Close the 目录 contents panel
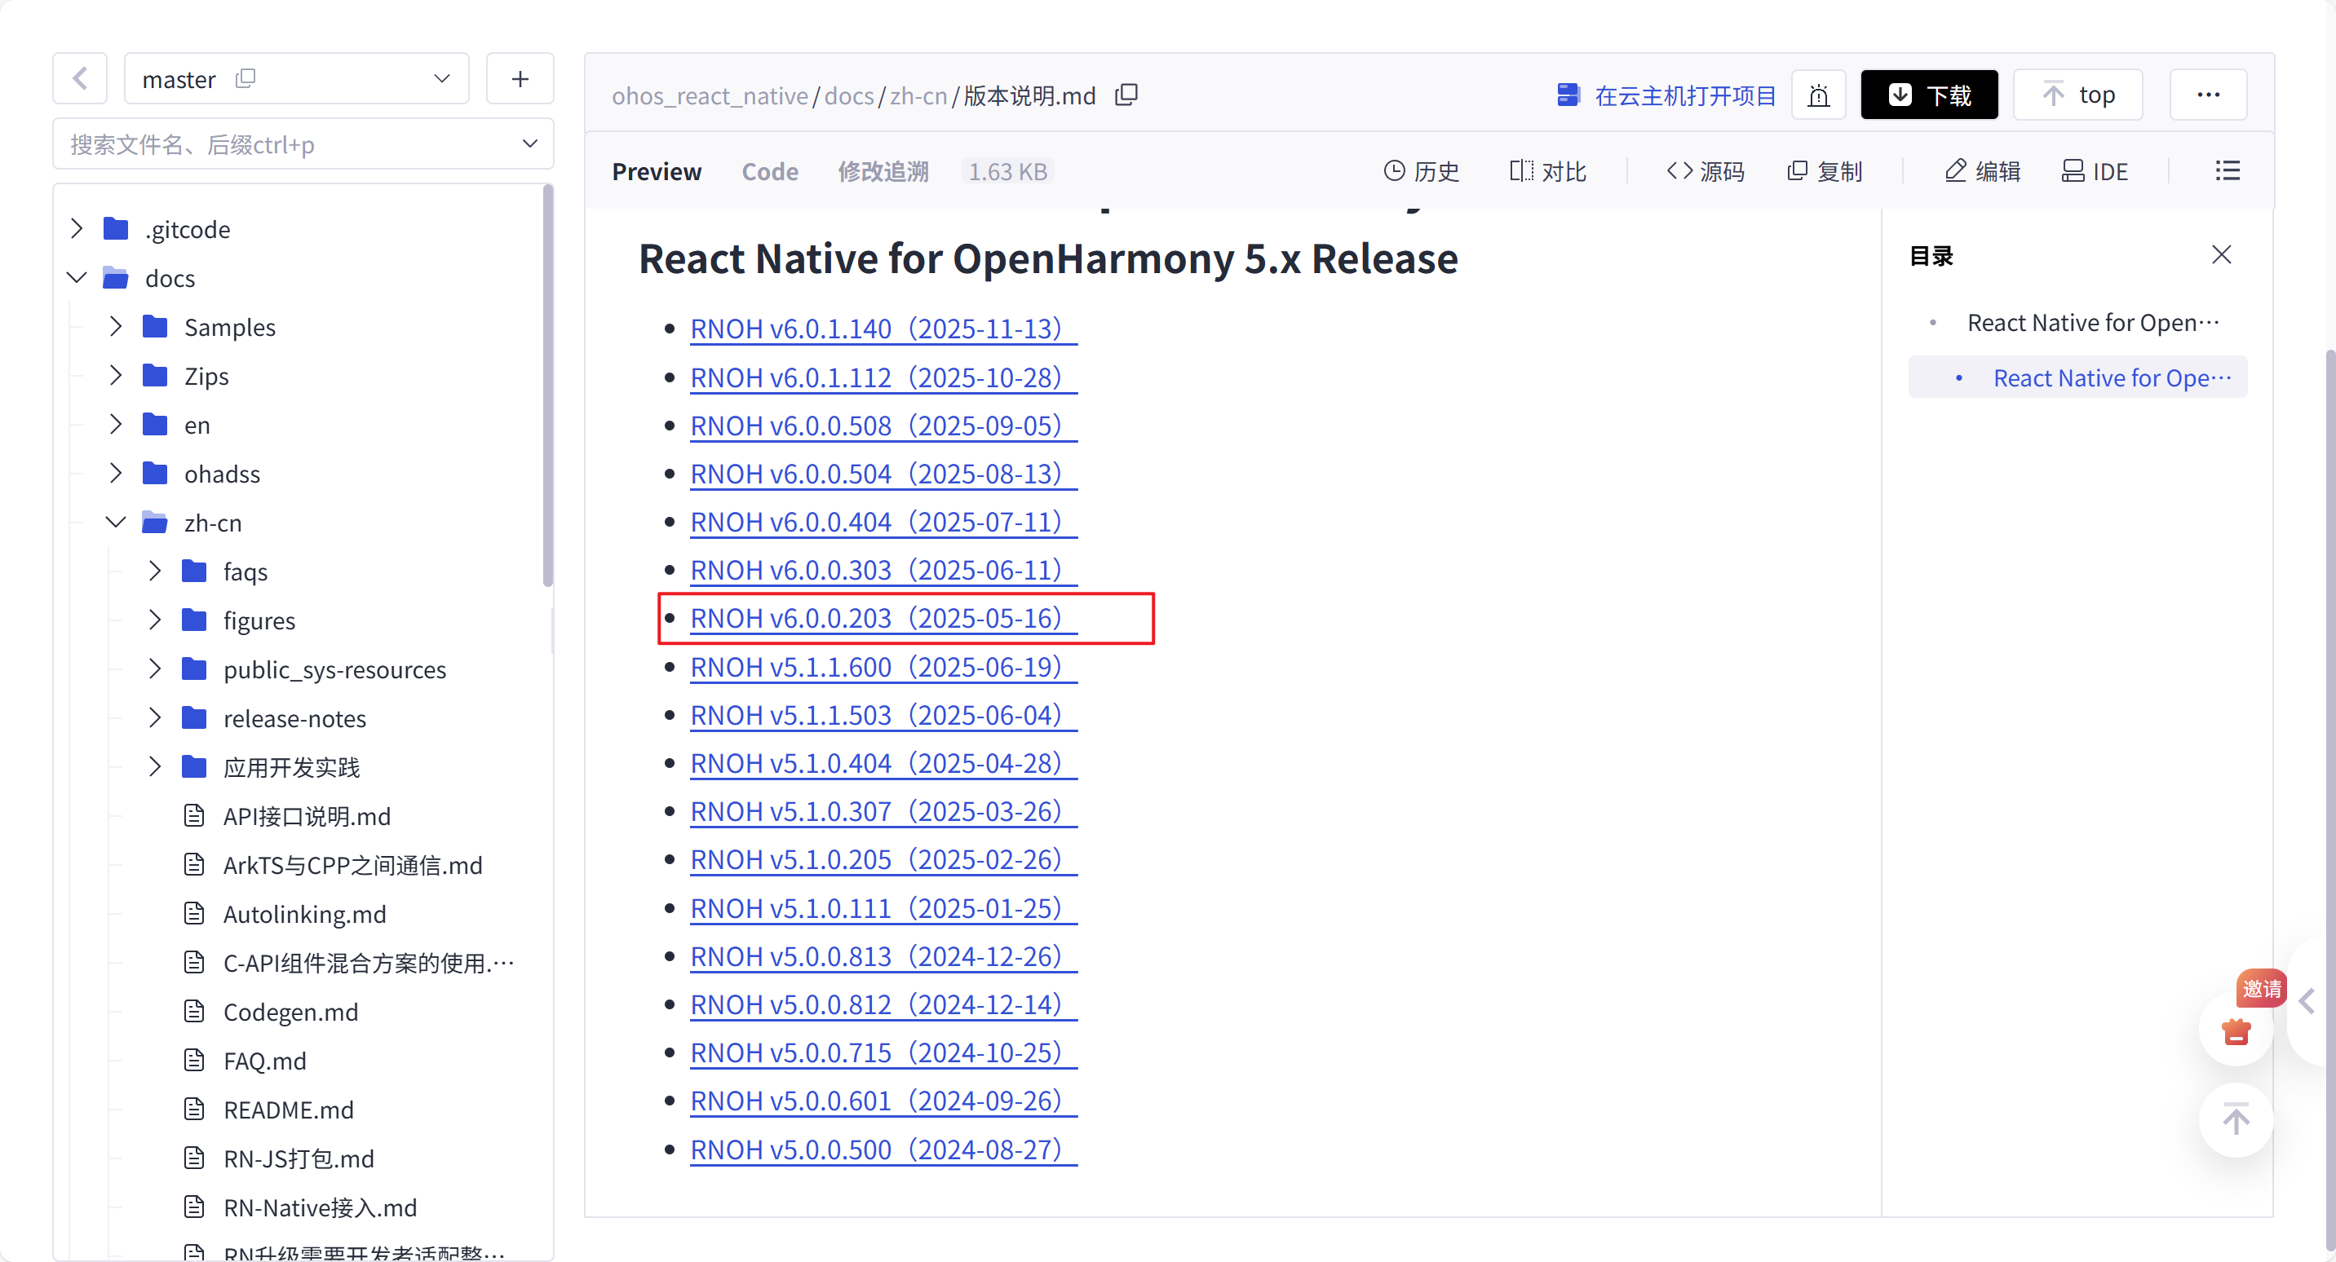This screenshot has width=2336, height=1262. tap(2221, 256)
